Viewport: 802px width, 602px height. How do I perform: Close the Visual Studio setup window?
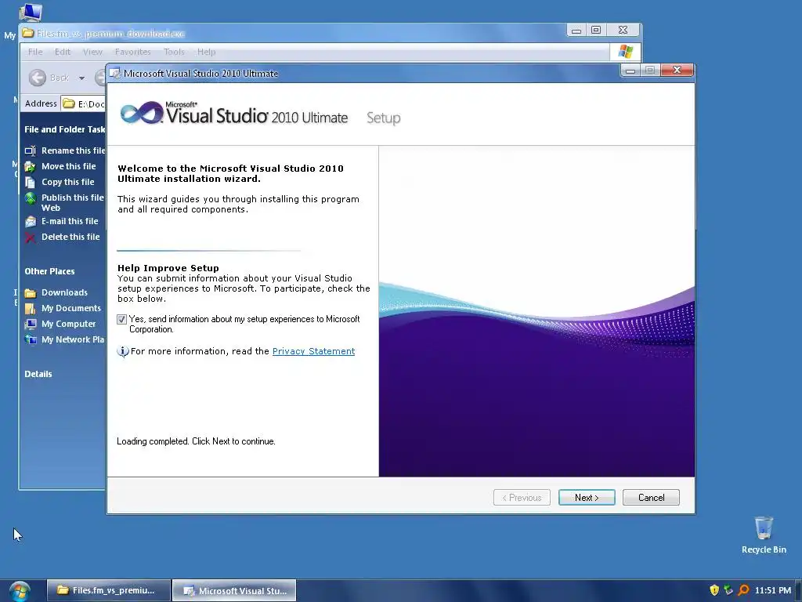[677, 70]
